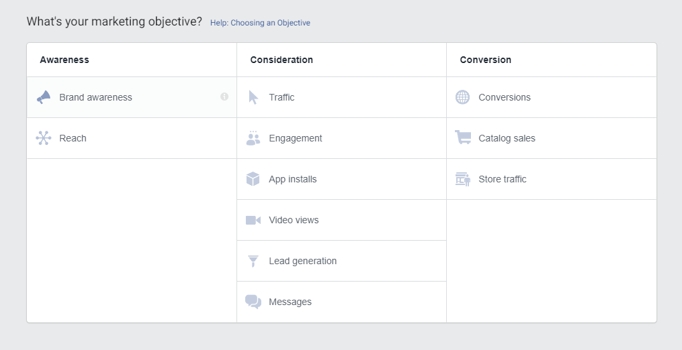This screenshot has width=682, height=350.
Task: Click the Messages chat bubble icon
Action: [x=253, y=302]
